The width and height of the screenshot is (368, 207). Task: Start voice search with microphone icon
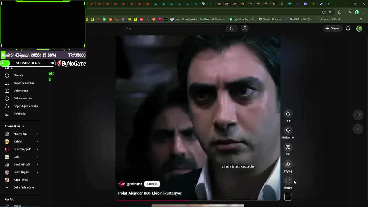pos(245,28)
